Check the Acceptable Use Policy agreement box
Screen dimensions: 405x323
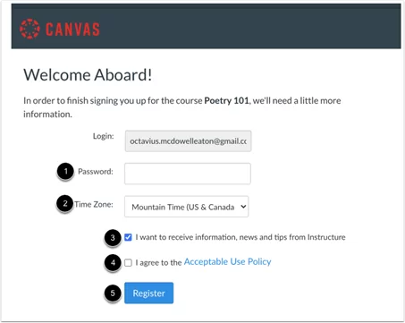[x=128, y=263]
